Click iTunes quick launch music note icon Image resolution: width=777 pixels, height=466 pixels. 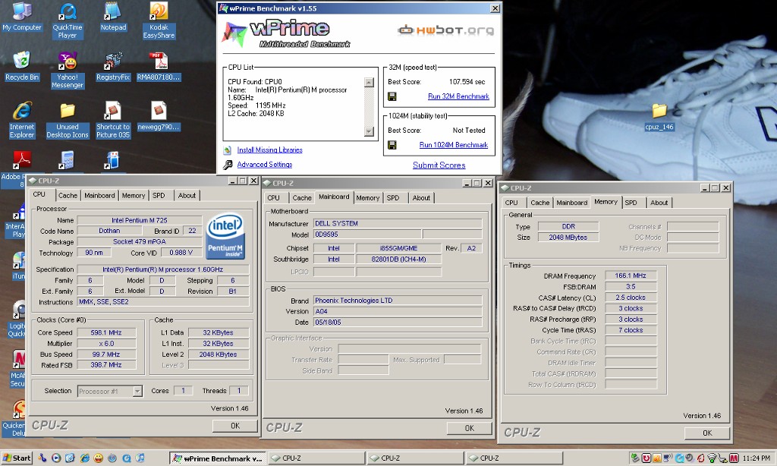point(140,458)
